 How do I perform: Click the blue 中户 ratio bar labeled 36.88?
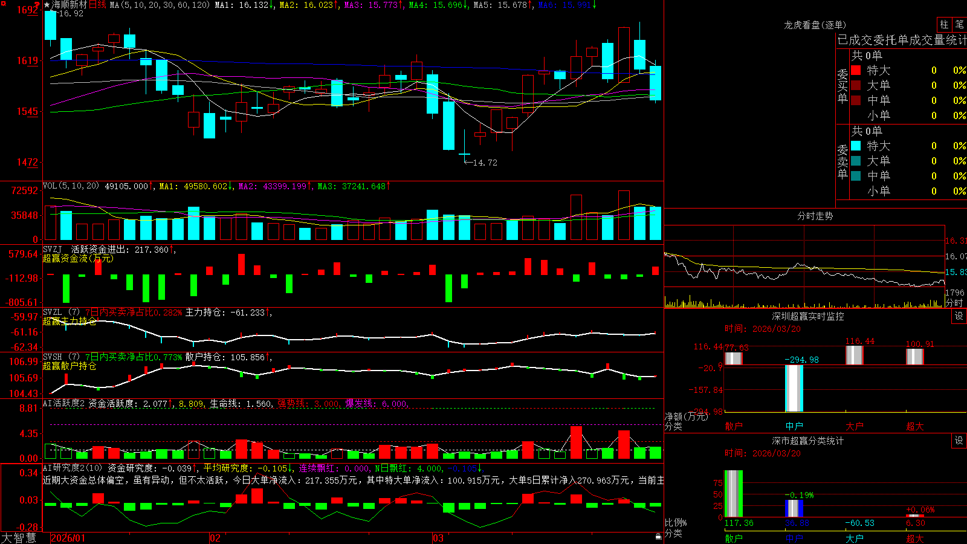(x=794, y=508)
